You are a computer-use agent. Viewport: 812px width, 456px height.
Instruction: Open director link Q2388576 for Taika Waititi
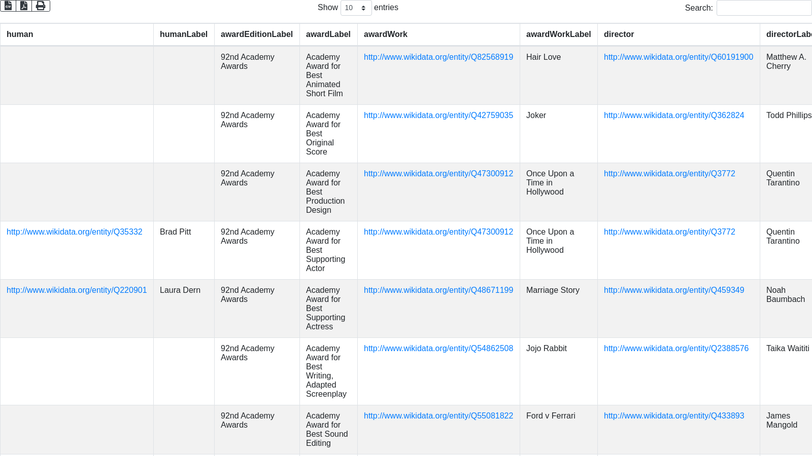click(676, 349)
